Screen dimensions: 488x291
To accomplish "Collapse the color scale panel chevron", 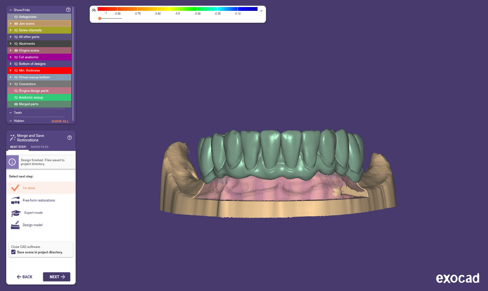I will point(261,11).
